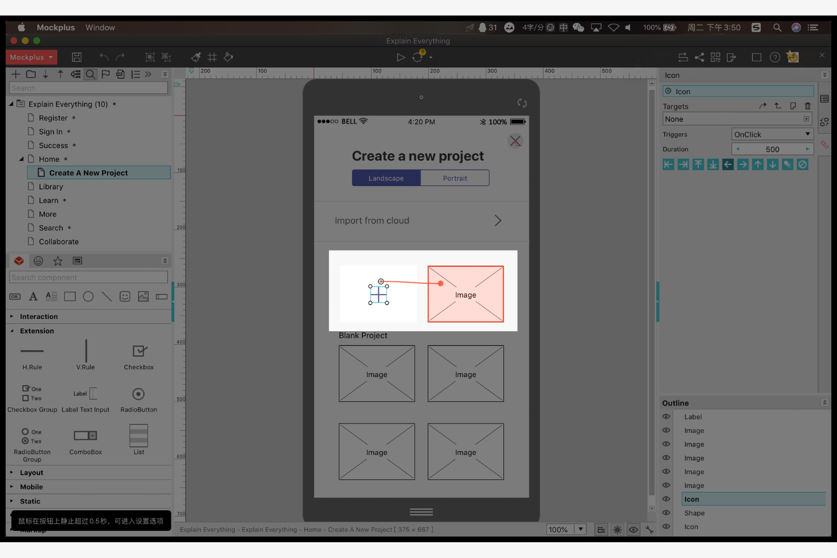The width and height of the screenshot is (837, 558).
Task: Select the Register page in tree
Action: pyautogui.click(x=53, y=118)
